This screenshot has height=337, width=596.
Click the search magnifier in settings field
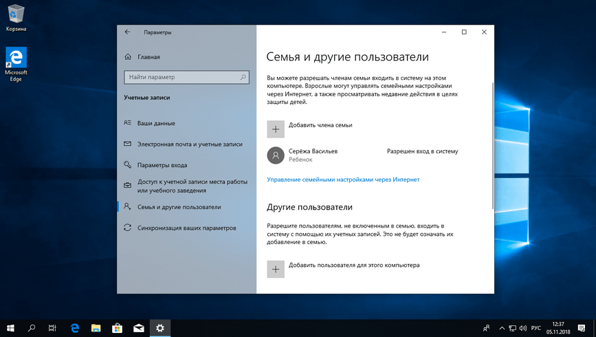pyautogui.click(x=243, y=77)
